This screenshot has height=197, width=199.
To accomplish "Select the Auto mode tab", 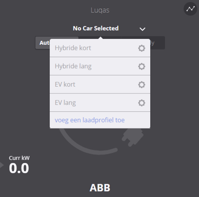I will 43,43.
